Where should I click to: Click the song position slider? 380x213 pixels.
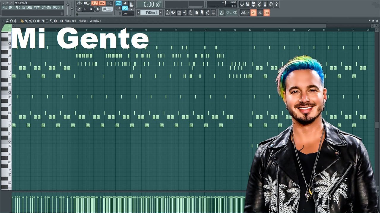[x=94, y=14]
